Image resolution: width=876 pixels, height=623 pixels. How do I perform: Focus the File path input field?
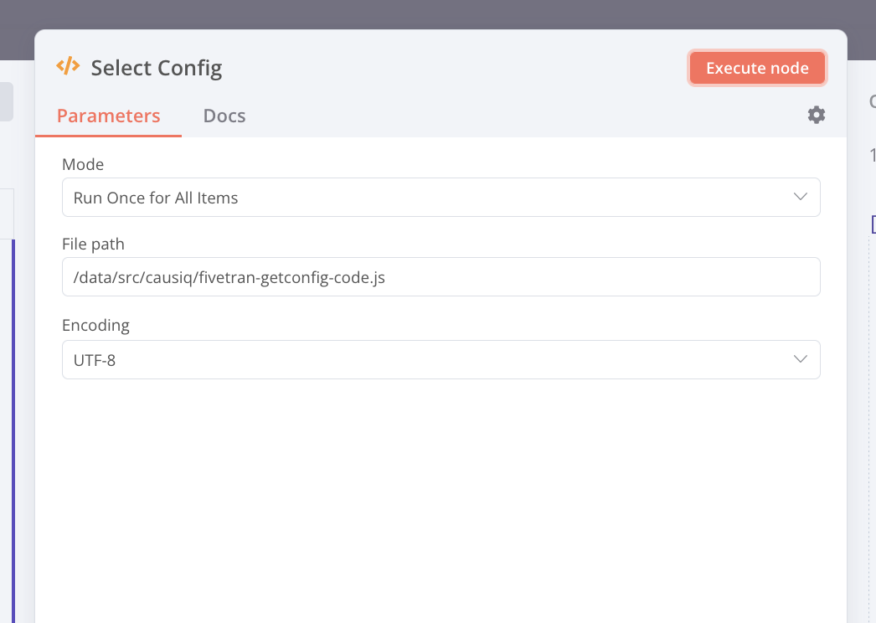[x=441, y=276]
